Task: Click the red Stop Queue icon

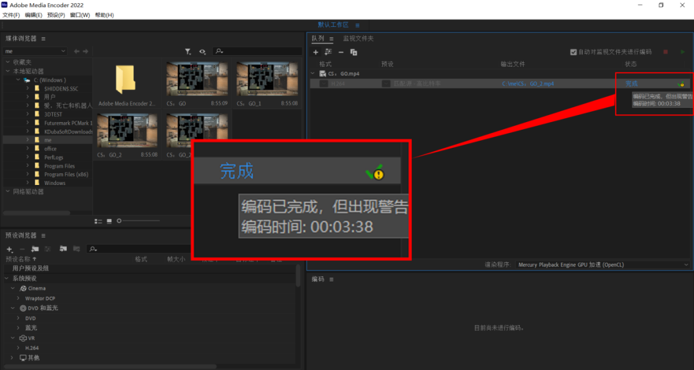Action: tap(666, 52)
